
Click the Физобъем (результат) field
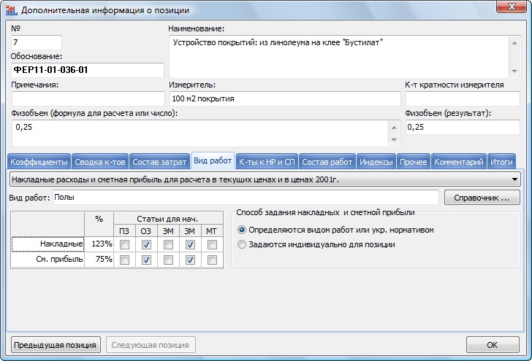coord(463,128)
